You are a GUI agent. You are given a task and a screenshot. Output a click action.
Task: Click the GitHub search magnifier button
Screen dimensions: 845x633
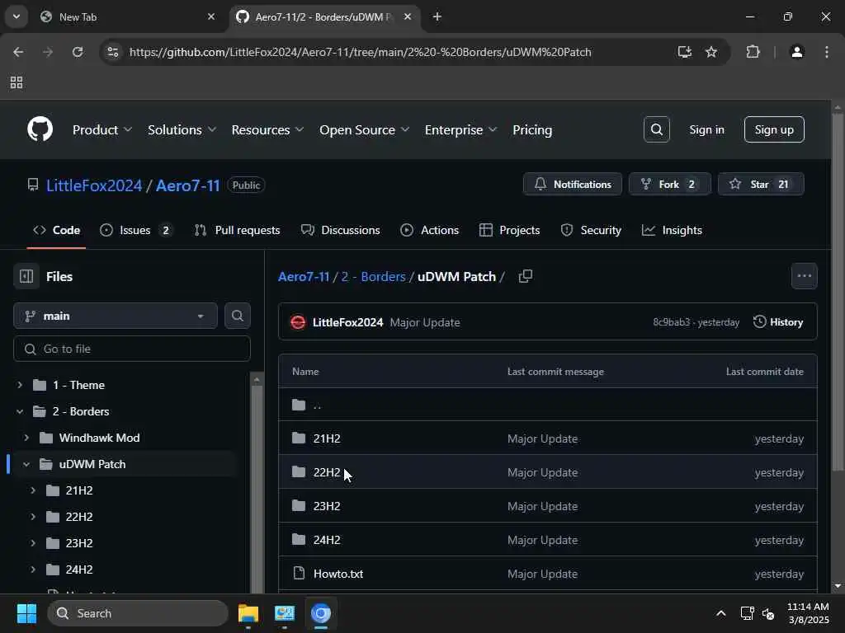coord(656,129)
